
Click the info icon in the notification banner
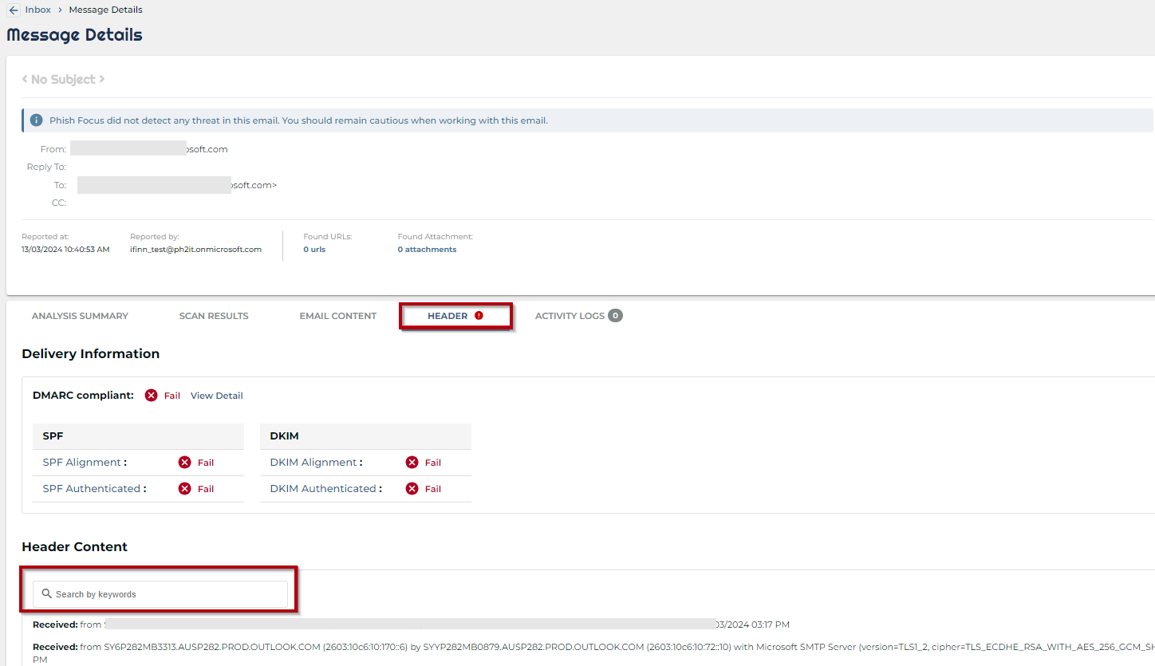pyautogui.click(x=36, y=120)
